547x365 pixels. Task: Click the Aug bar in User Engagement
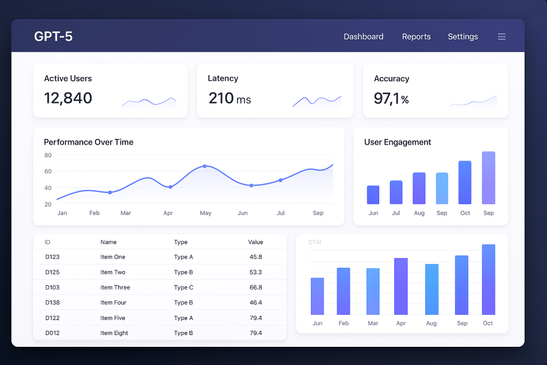pos(419,188)
